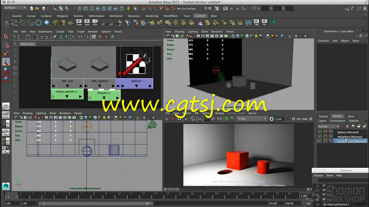Screen dimensions: 369x207
Task: Activate the Scale tool icon
Action: point(6,79)
